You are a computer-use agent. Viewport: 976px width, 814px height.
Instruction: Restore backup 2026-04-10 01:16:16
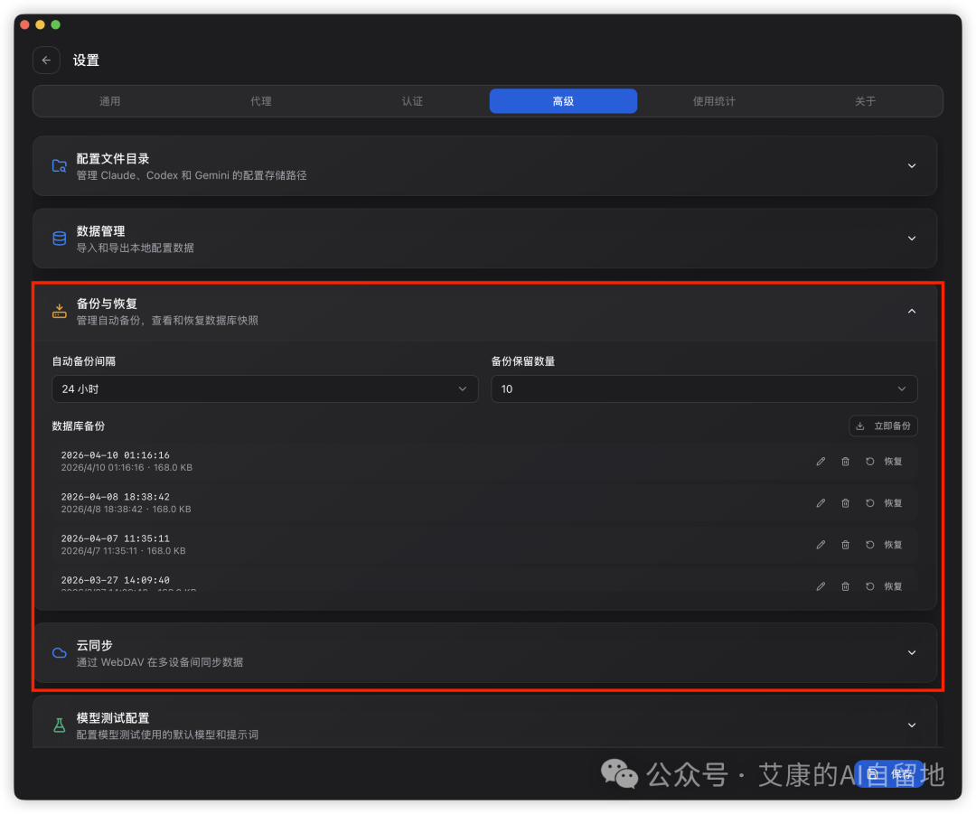pyautogui.click(x=884, y=462)
